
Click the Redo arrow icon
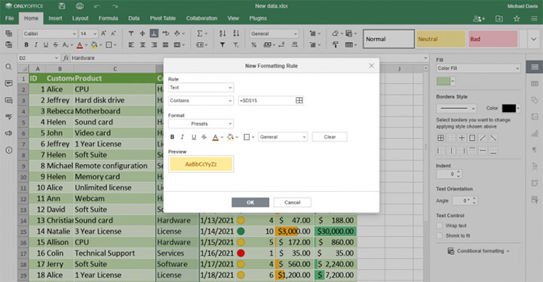coord(115,6)
